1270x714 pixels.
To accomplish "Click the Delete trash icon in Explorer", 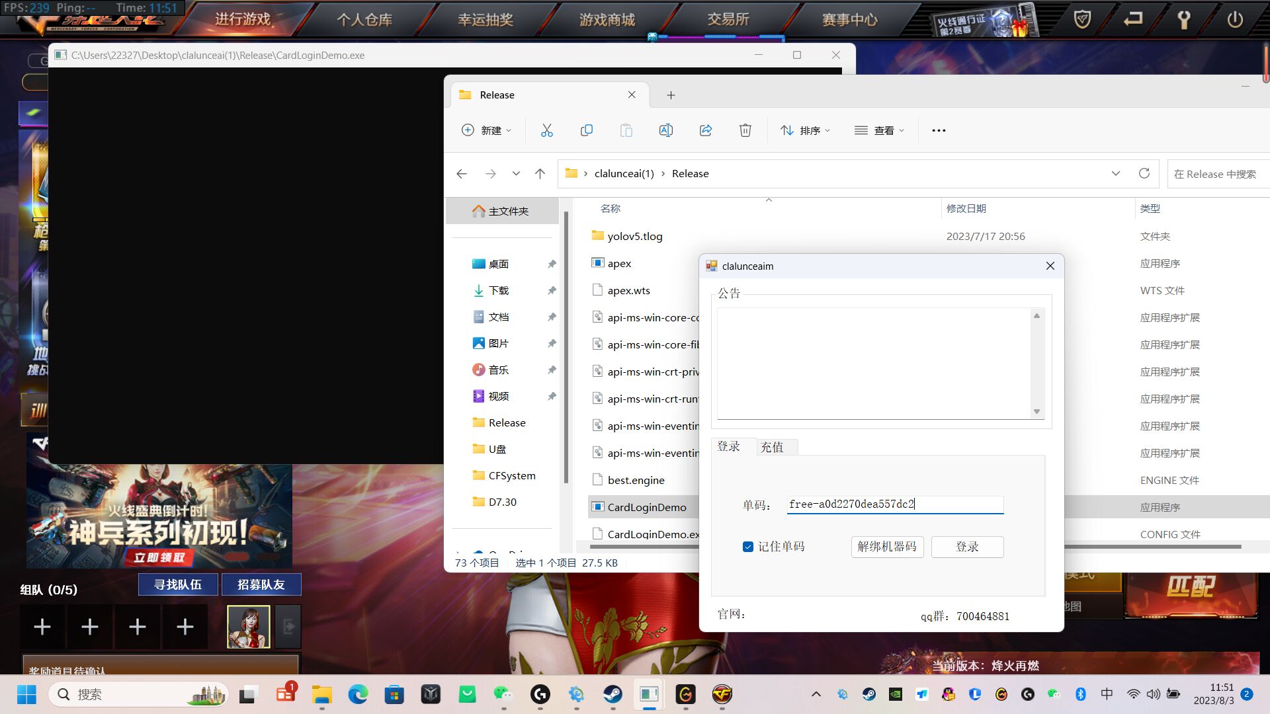I will pos(745,130).
